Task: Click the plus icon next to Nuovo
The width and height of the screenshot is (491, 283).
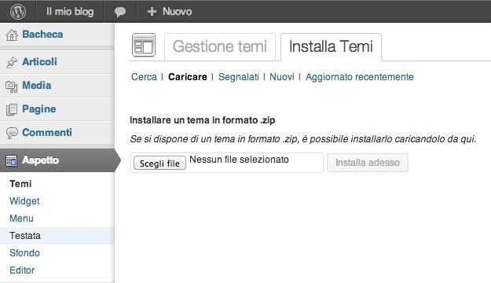Action: pyautogui.click(x=152, y=12)
